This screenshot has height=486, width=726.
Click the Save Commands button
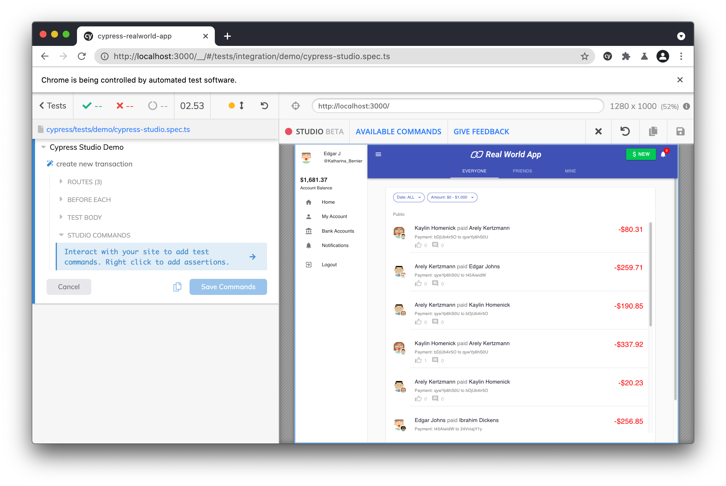(x=228, y=287)
